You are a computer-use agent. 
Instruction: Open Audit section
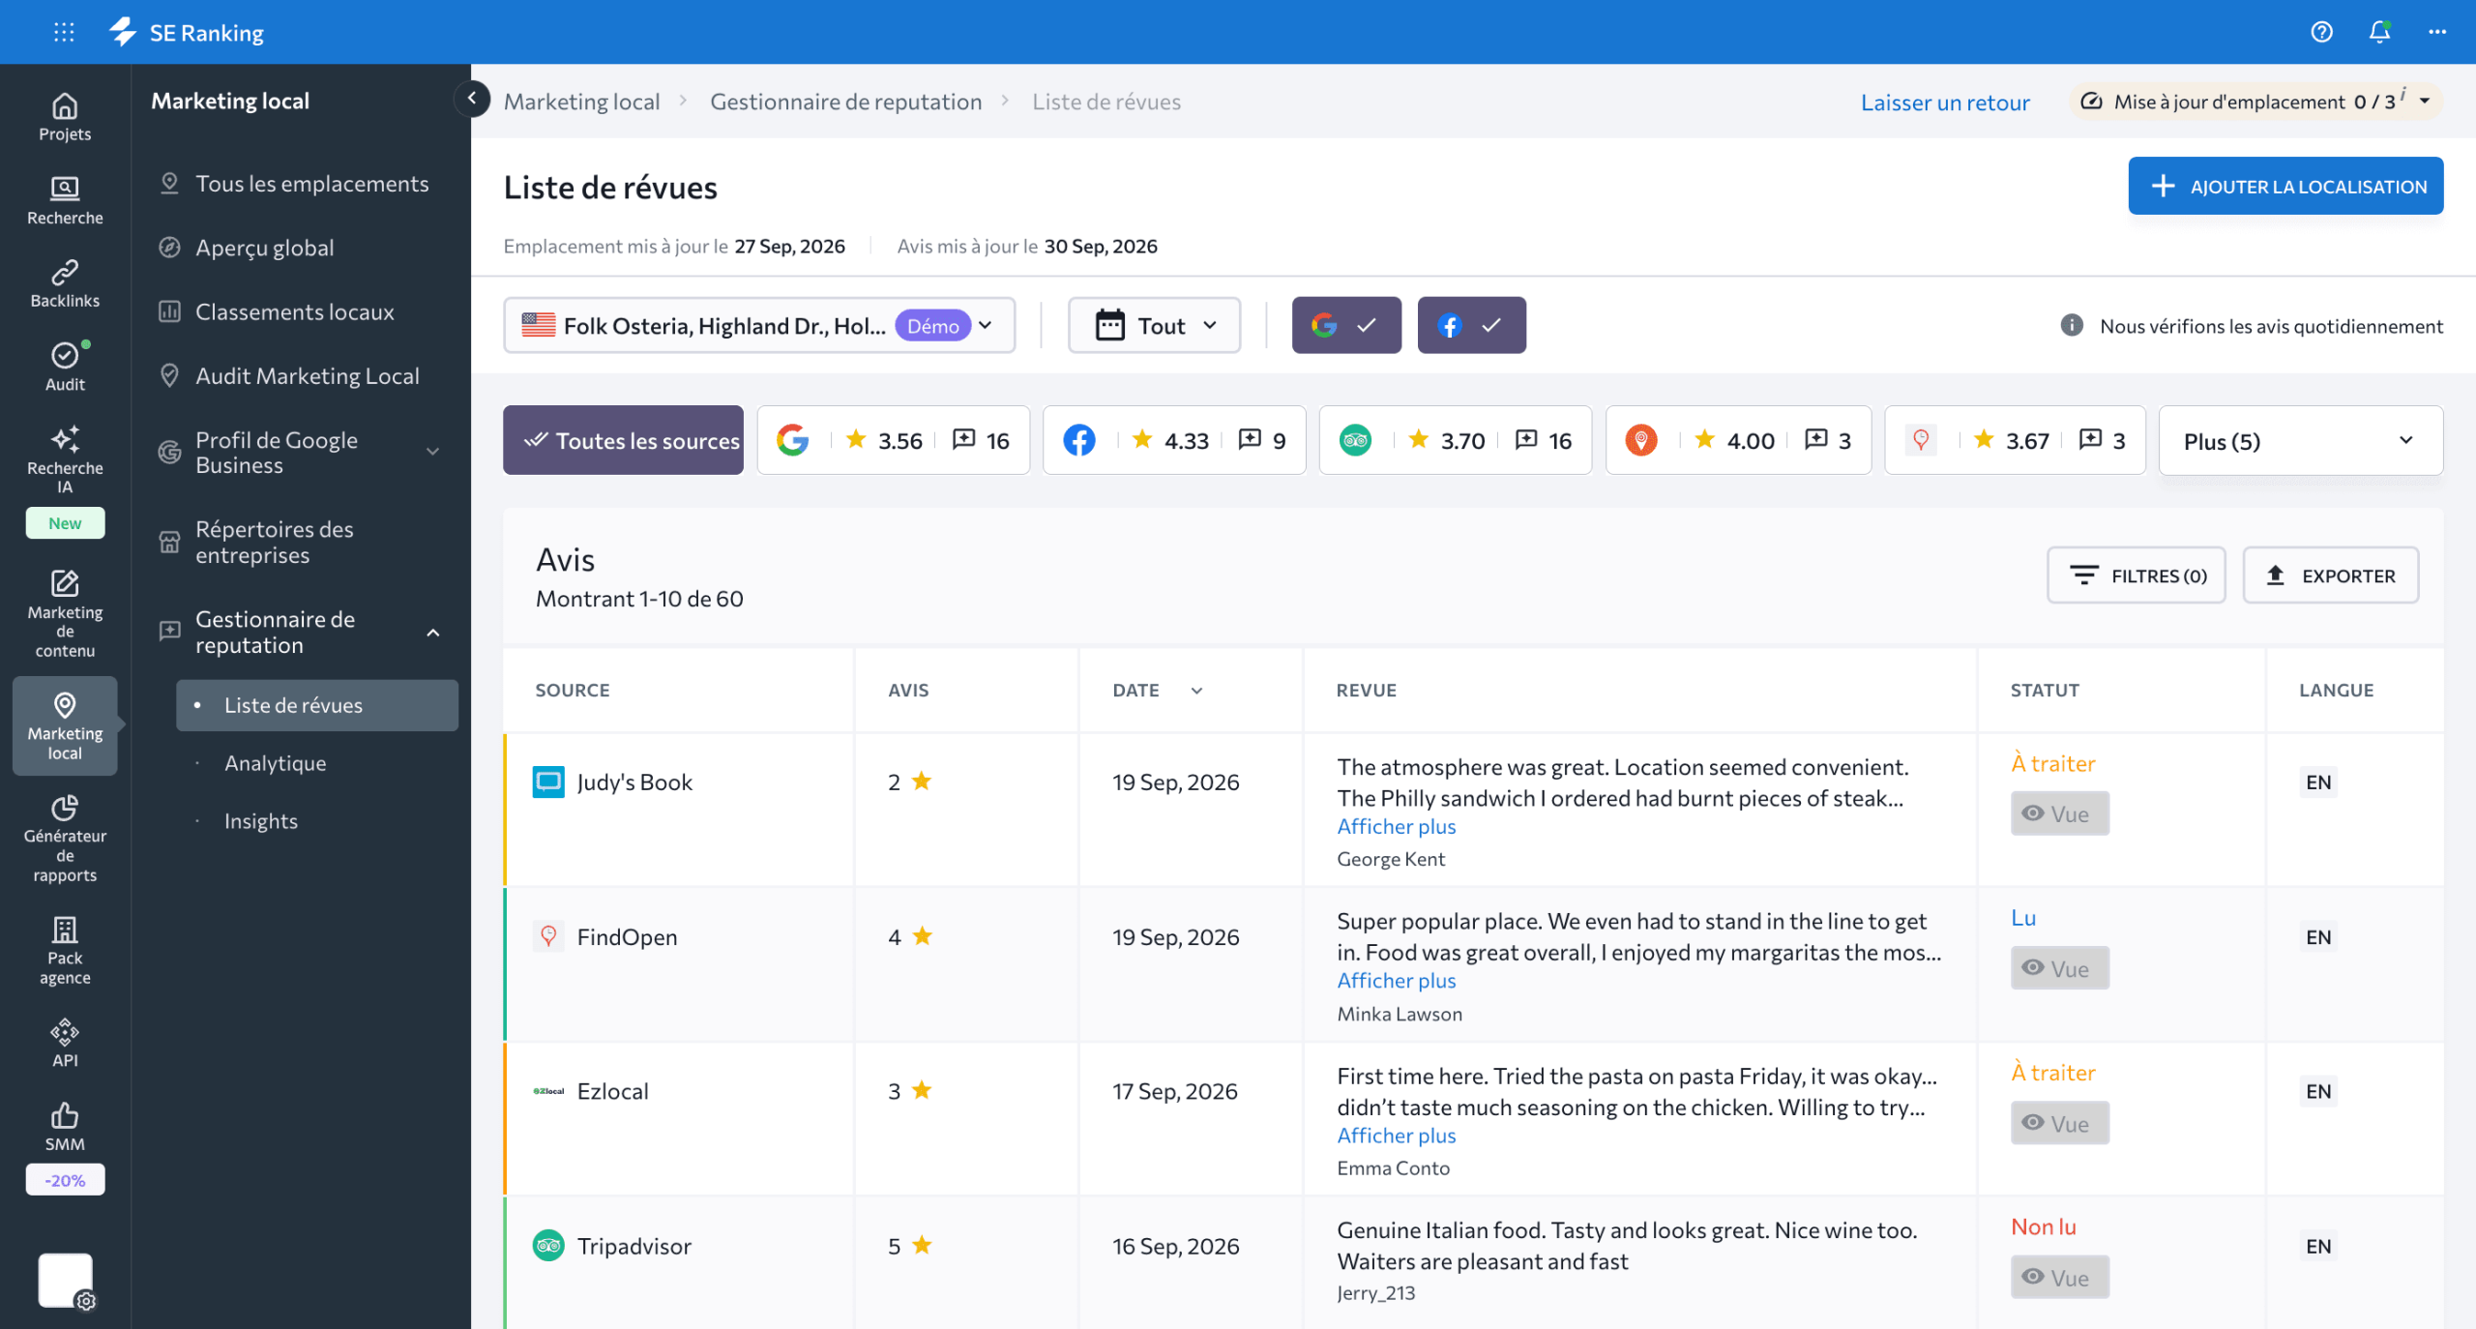[65, 367]
